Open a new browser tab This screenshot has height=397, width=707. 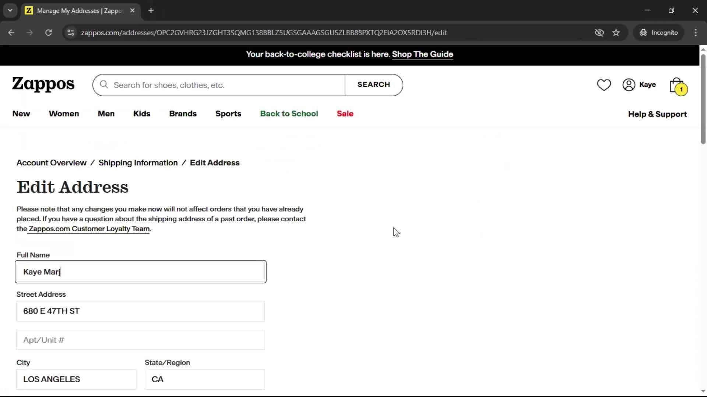click(x=151, y=11)
